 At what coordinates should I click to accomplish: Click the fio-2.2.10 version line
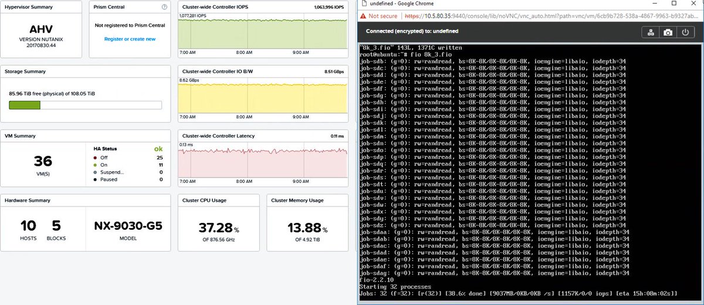376,279
